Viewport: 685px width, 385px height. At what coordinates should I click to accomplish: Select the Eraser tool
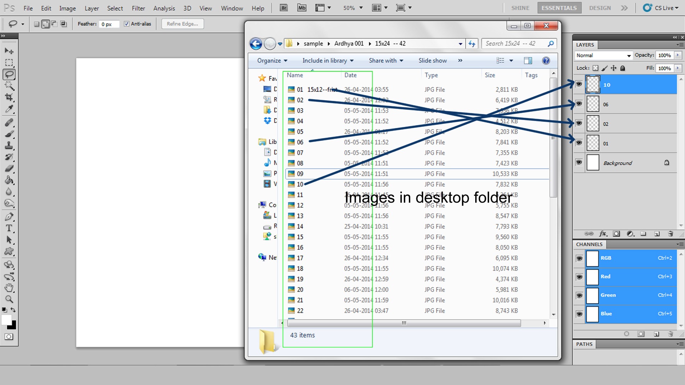point(9,168)
